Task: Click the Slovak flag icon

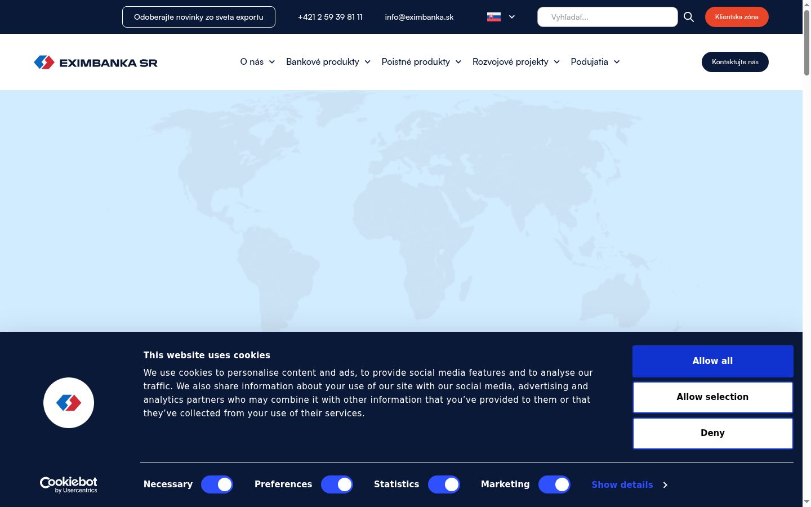Action: 494,17
